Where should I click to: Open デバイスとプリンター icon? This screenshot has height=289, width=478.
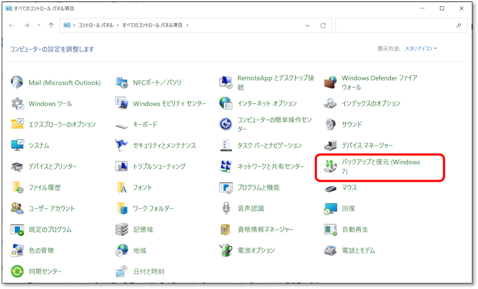(17, 167)
